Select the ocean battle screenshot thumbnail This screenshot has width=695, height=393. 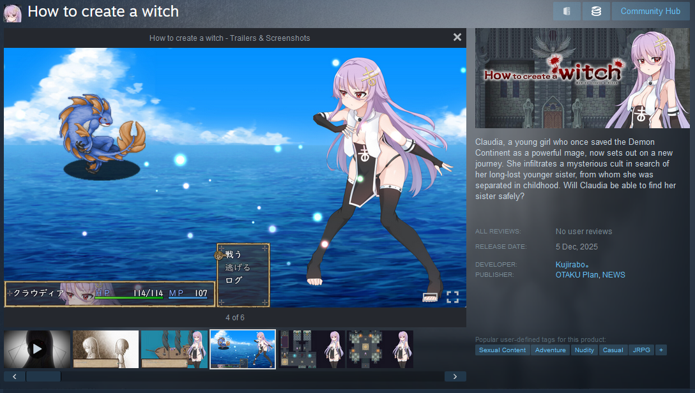[243, 349]
